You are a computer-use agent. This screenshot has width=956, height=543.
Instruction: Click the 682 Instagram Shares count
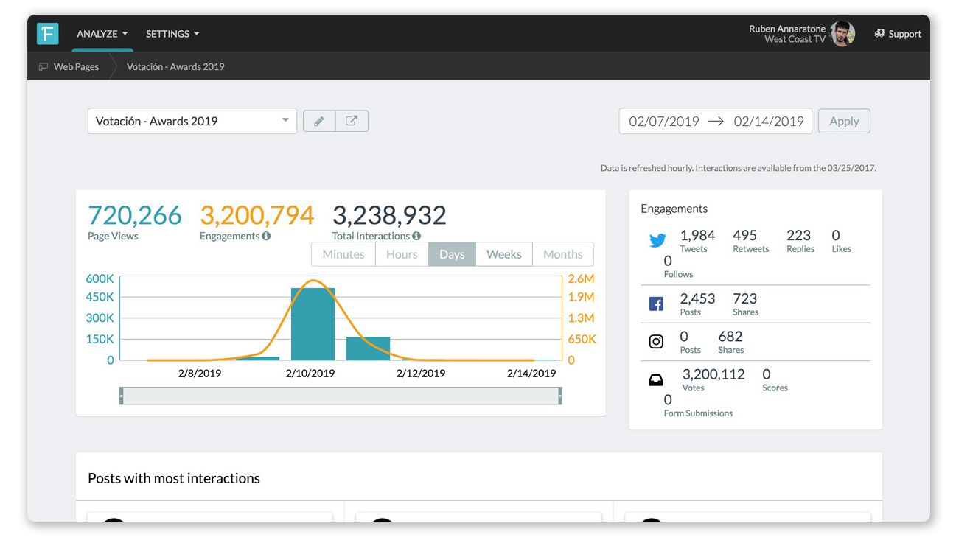click(x=730, y=337)
